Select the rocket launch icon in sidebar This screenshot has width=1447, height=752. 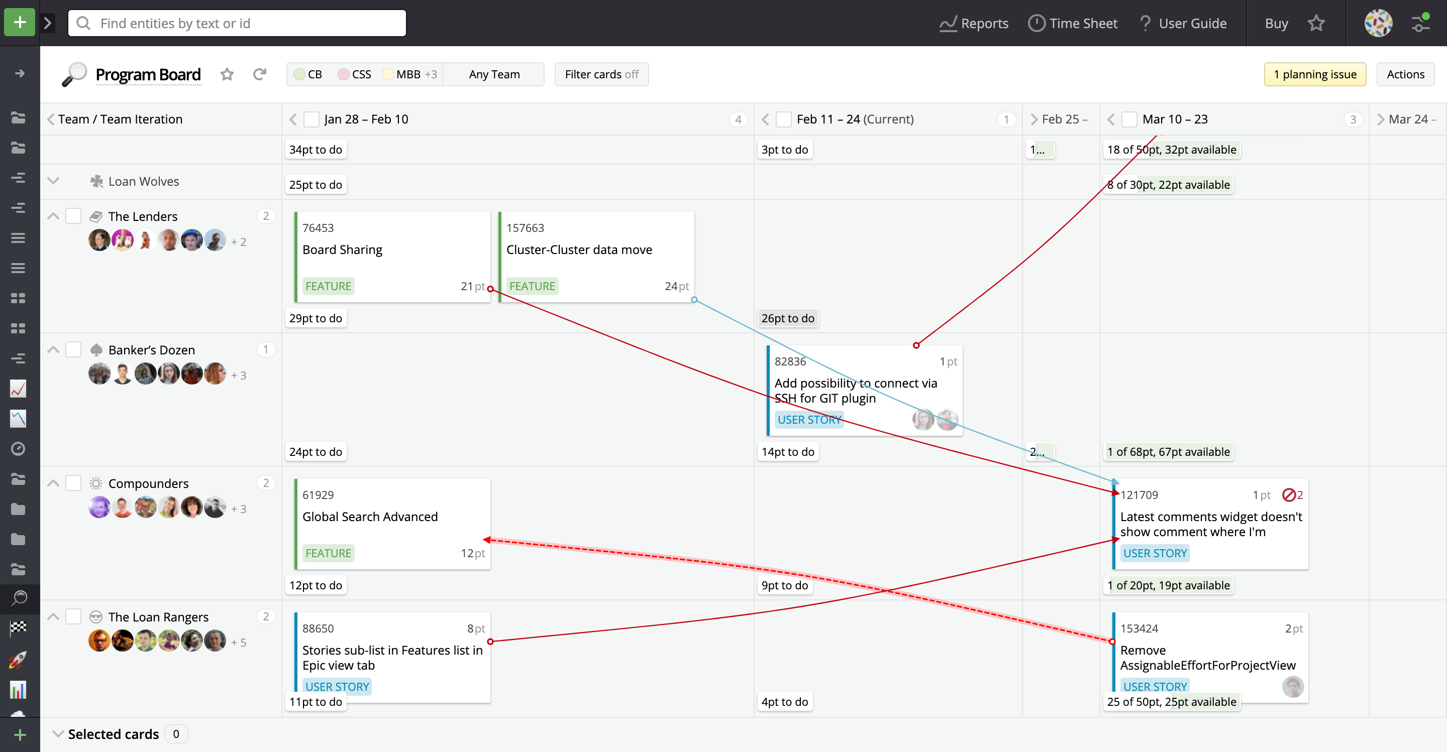tap(19, 660)
